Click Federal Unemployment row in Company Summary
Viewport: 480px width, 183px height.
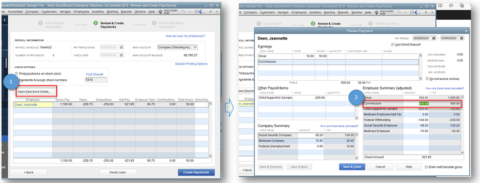click(307, 146)
